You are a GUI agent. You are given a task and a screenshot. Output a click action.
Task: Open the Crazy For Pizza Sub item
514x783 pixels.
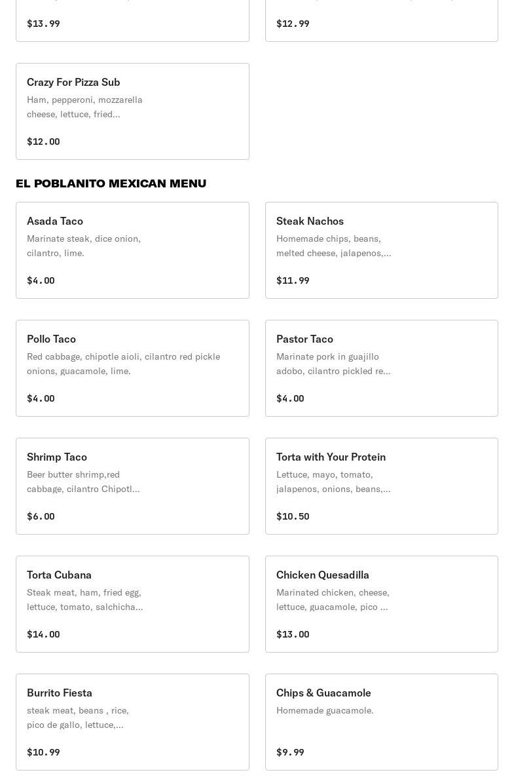[132, 111]
